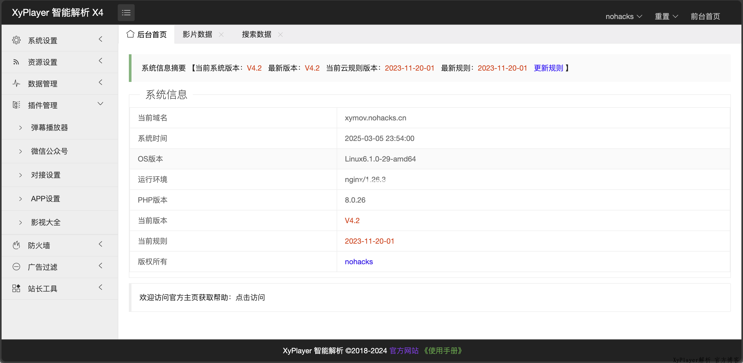Image resolution: width=743 pixels, height=363 pixels.
Task: Click the gear icon for 系统设置
Action: pos(16,40)
